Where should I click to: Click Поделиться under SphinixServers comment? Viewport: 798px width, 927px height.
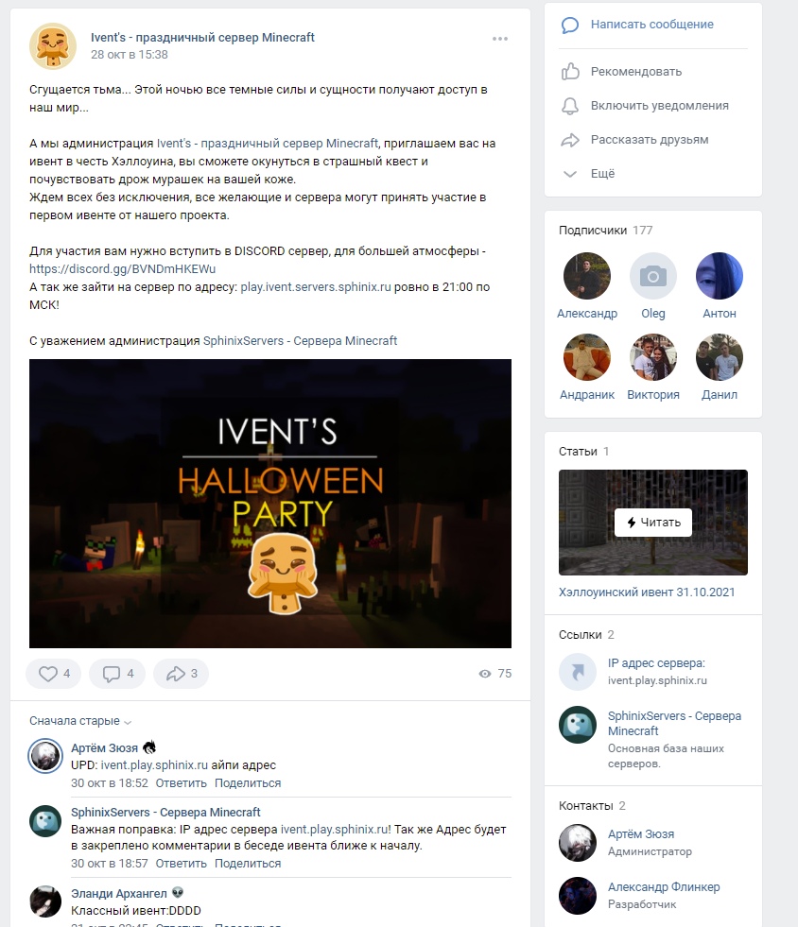click(x=248, y=863)
